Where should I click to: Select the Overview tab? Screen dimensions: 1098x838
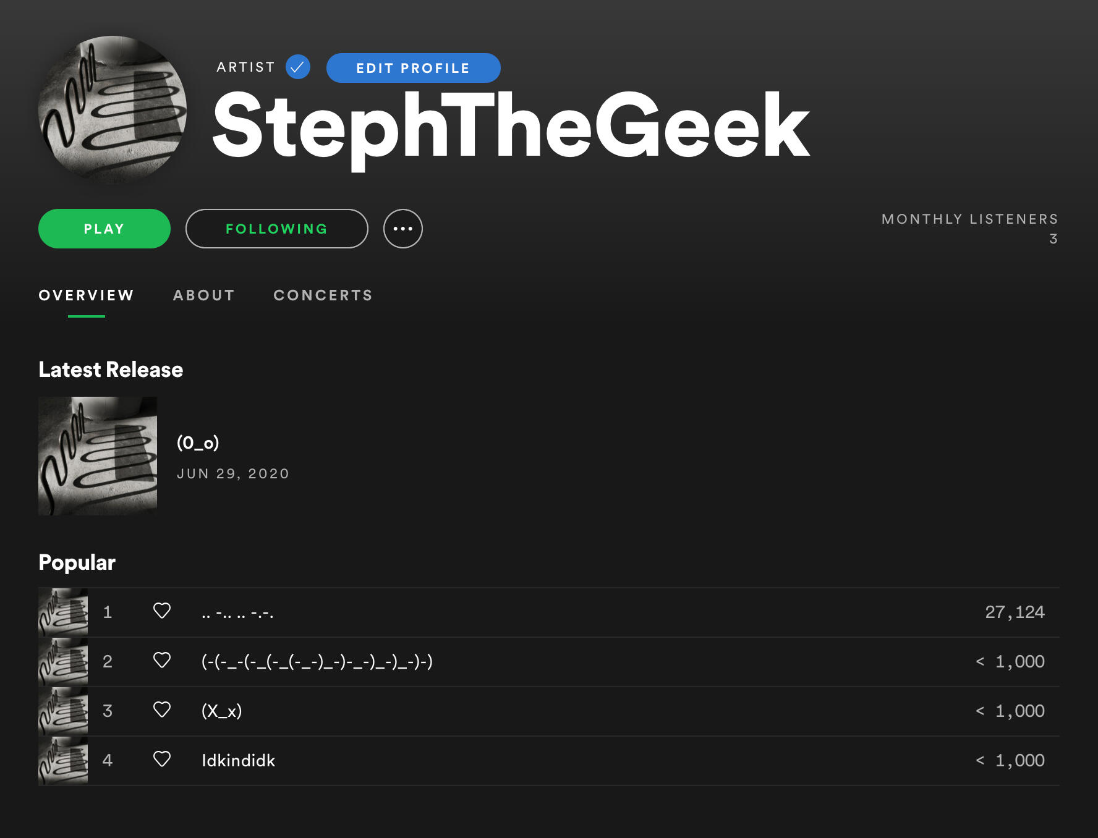pyautogui.click(x=87, y=295)
